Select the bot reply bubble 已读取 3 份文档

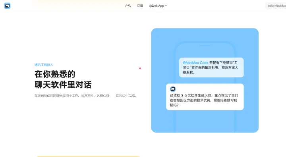coord(205,97)
